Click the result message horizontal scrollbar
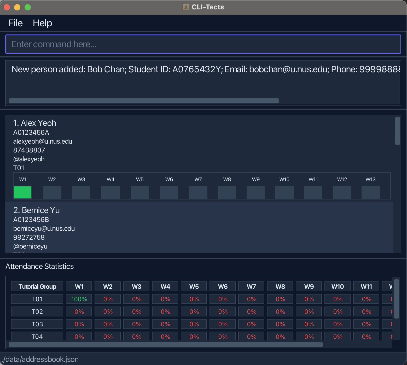Screen dimensions: 407x365 click(x=144, y=101)
